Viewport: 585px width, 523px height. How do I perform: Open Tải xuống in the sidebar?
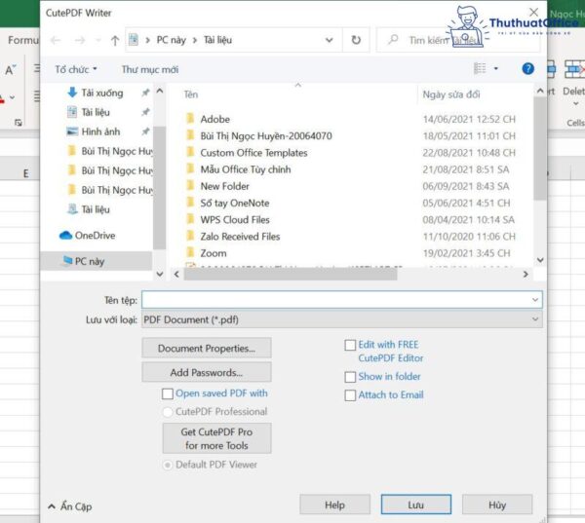tap(101, 93)
